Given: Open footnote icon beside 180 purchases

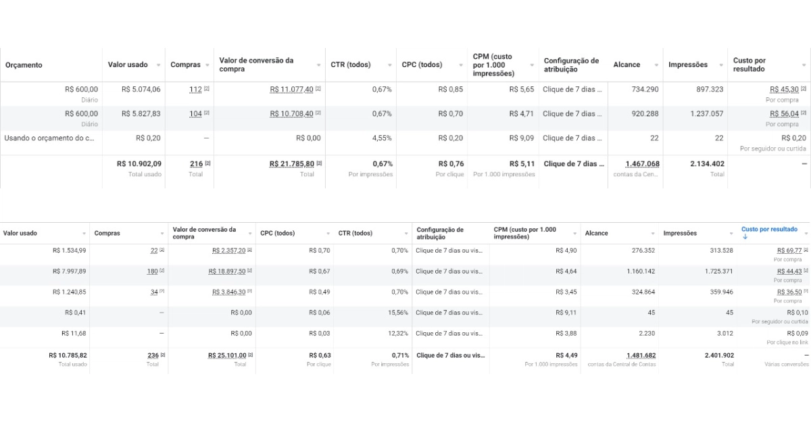Looking at the screenshot, I should point(162,271).
